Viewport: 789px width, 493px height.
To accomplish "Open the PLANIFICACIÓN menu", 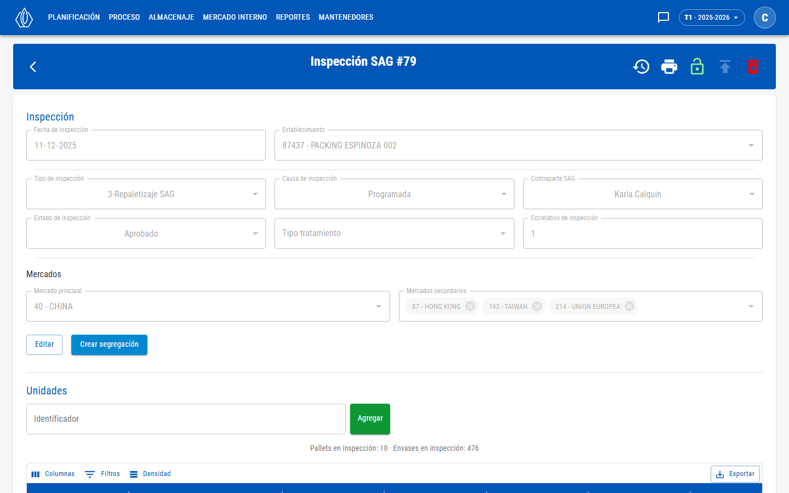I will tap(74, 18).
